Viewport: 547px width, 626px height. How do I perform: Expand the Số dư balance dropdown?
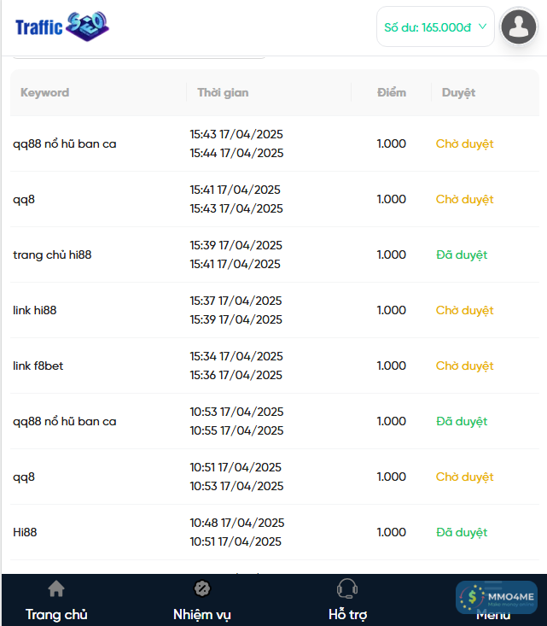(x=435, y=26)
